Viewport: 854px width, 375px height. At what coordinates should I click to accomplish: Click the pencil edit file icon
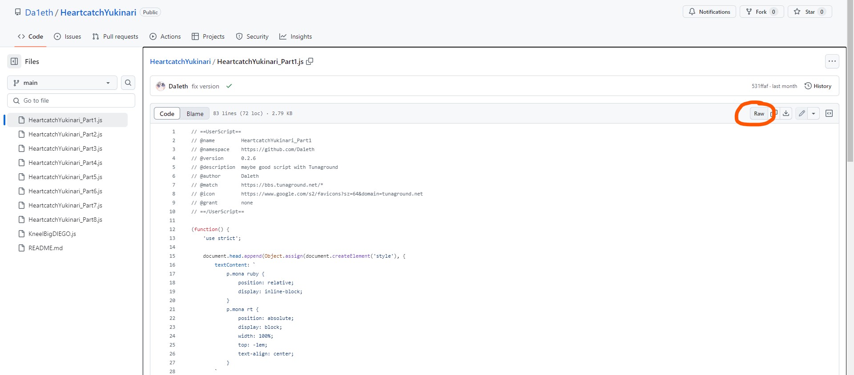pos(802,113)
